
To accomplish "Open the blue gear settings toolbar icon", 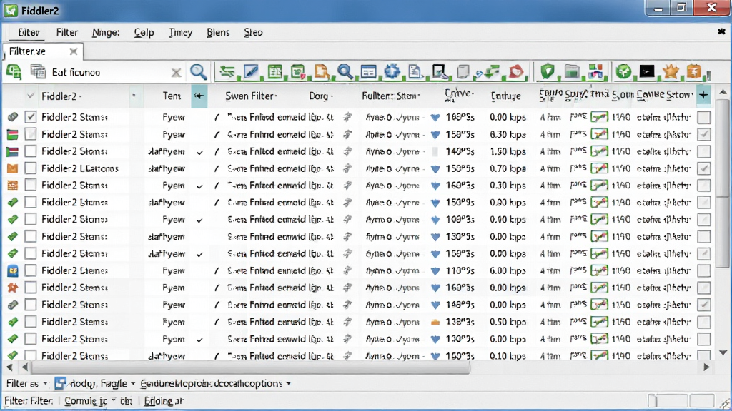I will coord(392,72).
